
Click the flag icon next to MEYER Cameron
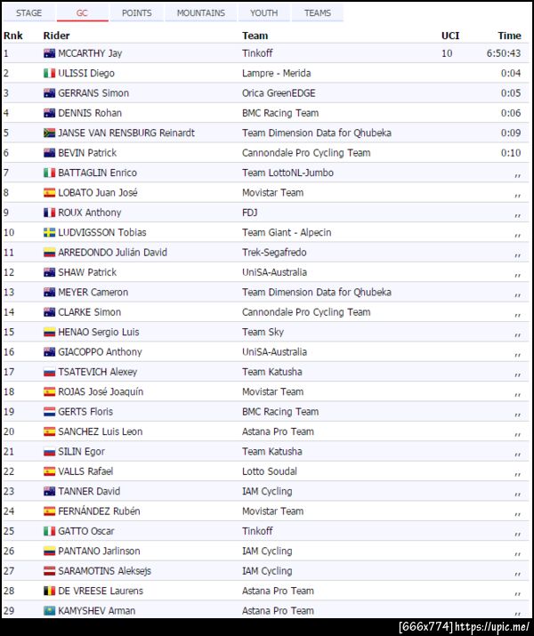coord(50,292)
